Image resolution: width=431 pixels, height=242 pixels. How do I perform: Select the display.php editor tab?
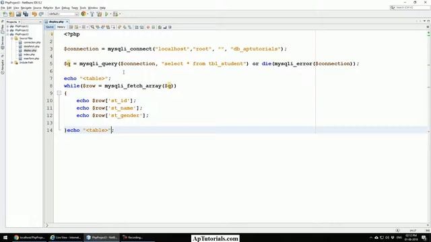coord(57,22)
